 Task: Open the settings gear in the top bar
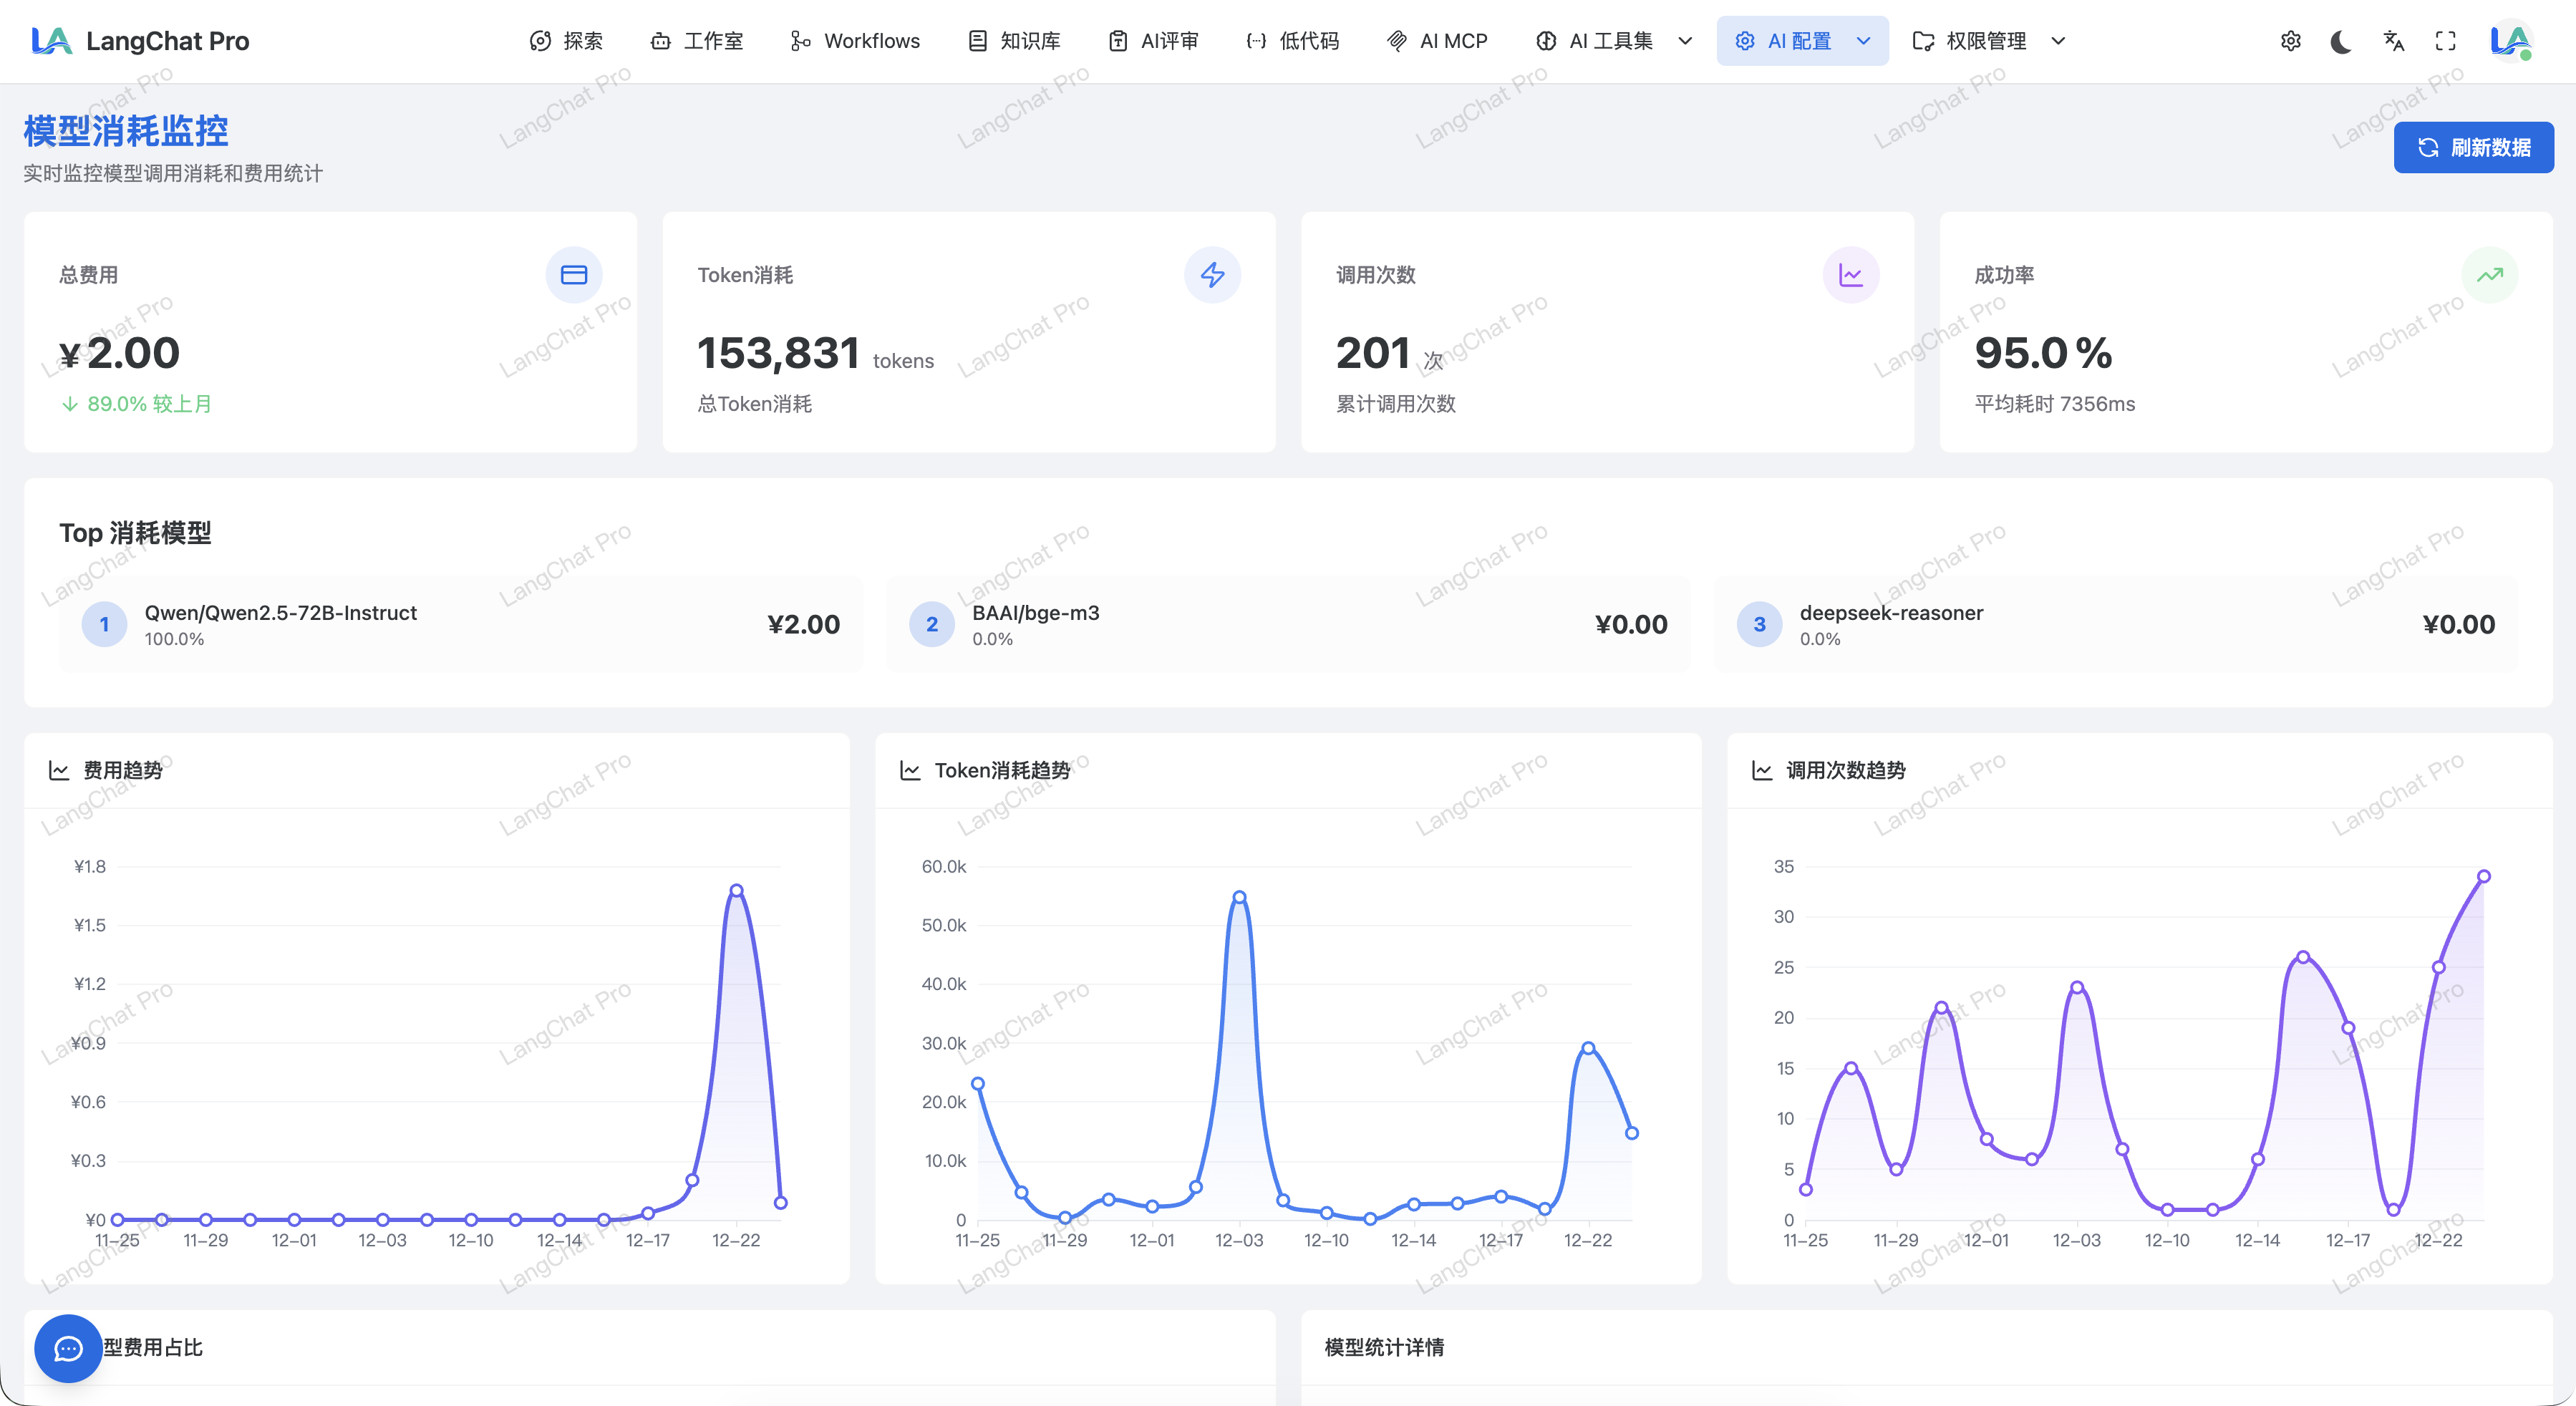point(2291,41)
